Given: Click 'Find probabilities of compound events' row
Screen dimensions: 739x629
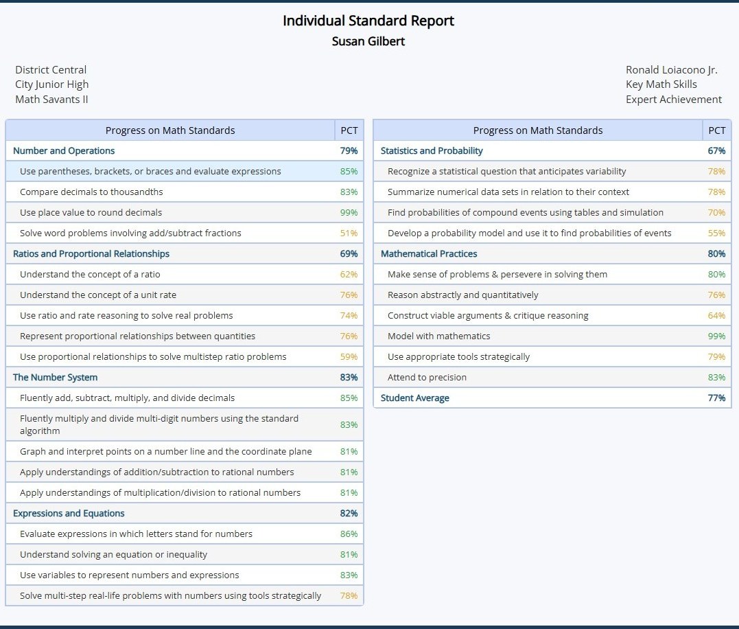Looking at the screenshot, I should (x=552, y=212).
